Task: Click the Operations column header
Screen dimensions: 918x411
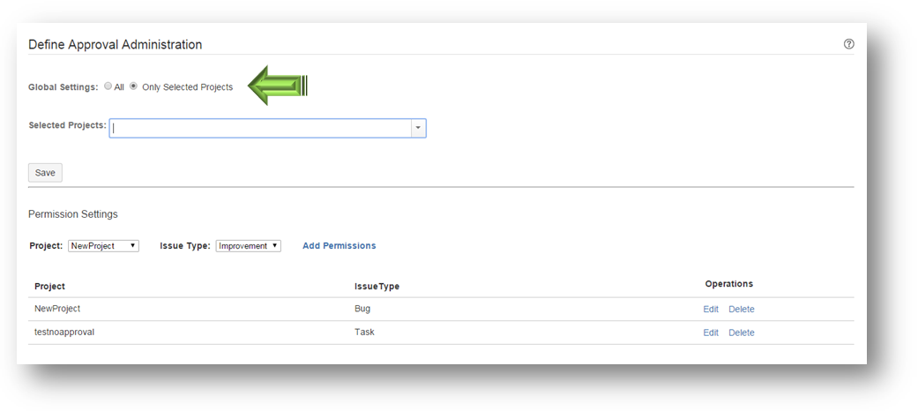Action: click(x=728, y=284)
